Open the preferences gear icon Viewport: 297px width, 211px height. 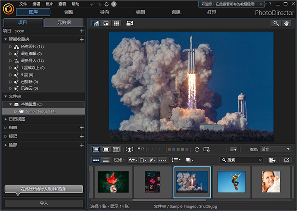(x=106, y=4)
